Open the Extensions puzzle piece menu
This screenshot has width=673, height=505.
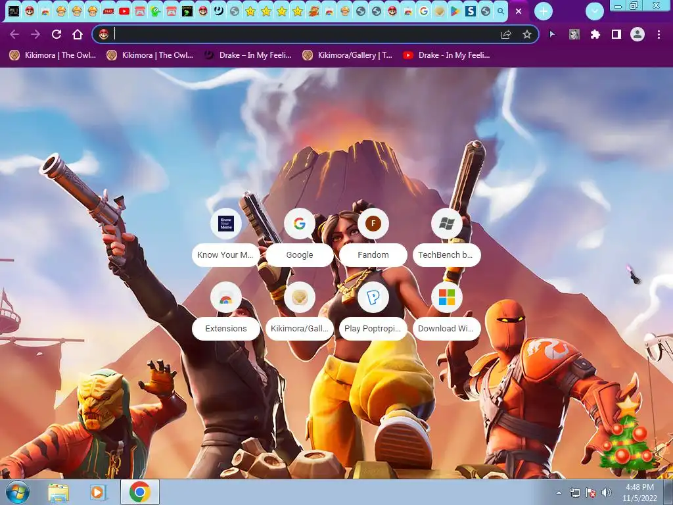pyautogui.click(x=595, y=34)
